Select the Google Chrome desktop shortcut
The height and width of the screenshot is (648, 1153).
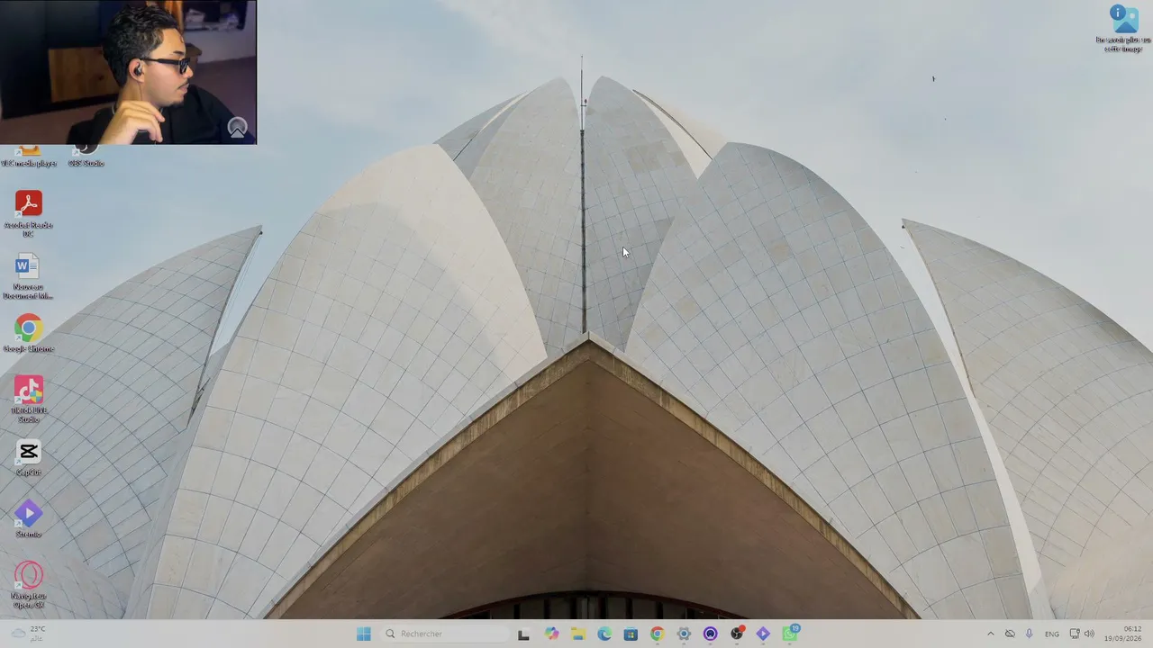pos(28,335)
